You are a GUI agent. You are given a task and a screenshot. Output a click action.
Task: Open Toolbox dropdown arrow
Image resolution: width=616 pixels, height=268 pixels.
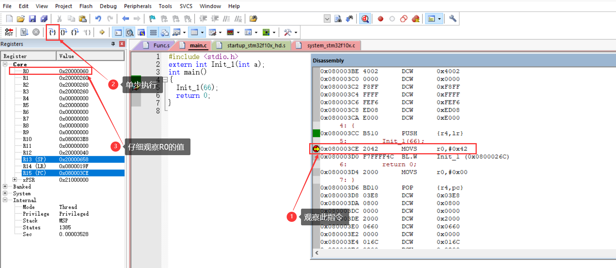pyautogui.click(x=296, y=32)
